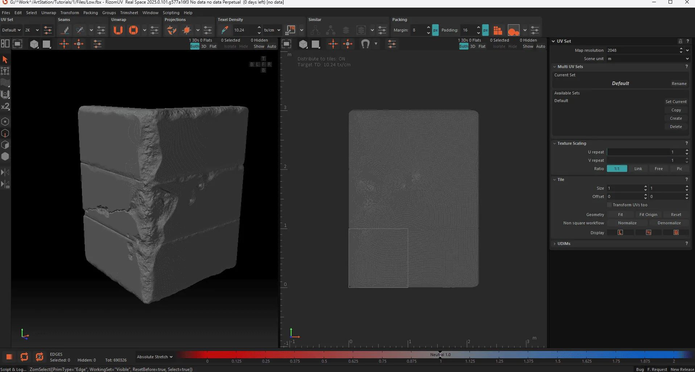Click the Neutral 1.0 marker on stretch gradient
Screen dimensions: 695x372
point(440,354)
